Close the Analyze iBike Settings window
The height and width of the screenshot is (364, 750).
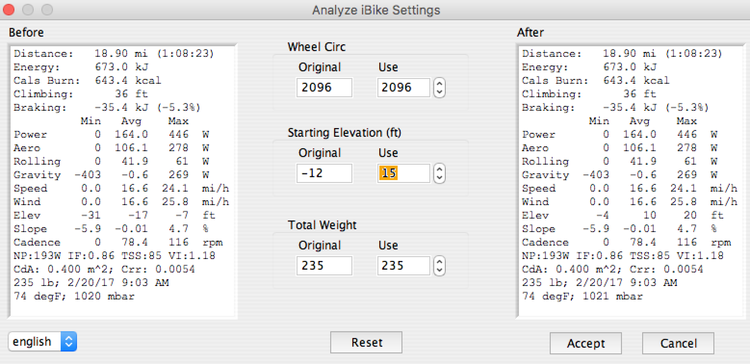pos(10,10)
